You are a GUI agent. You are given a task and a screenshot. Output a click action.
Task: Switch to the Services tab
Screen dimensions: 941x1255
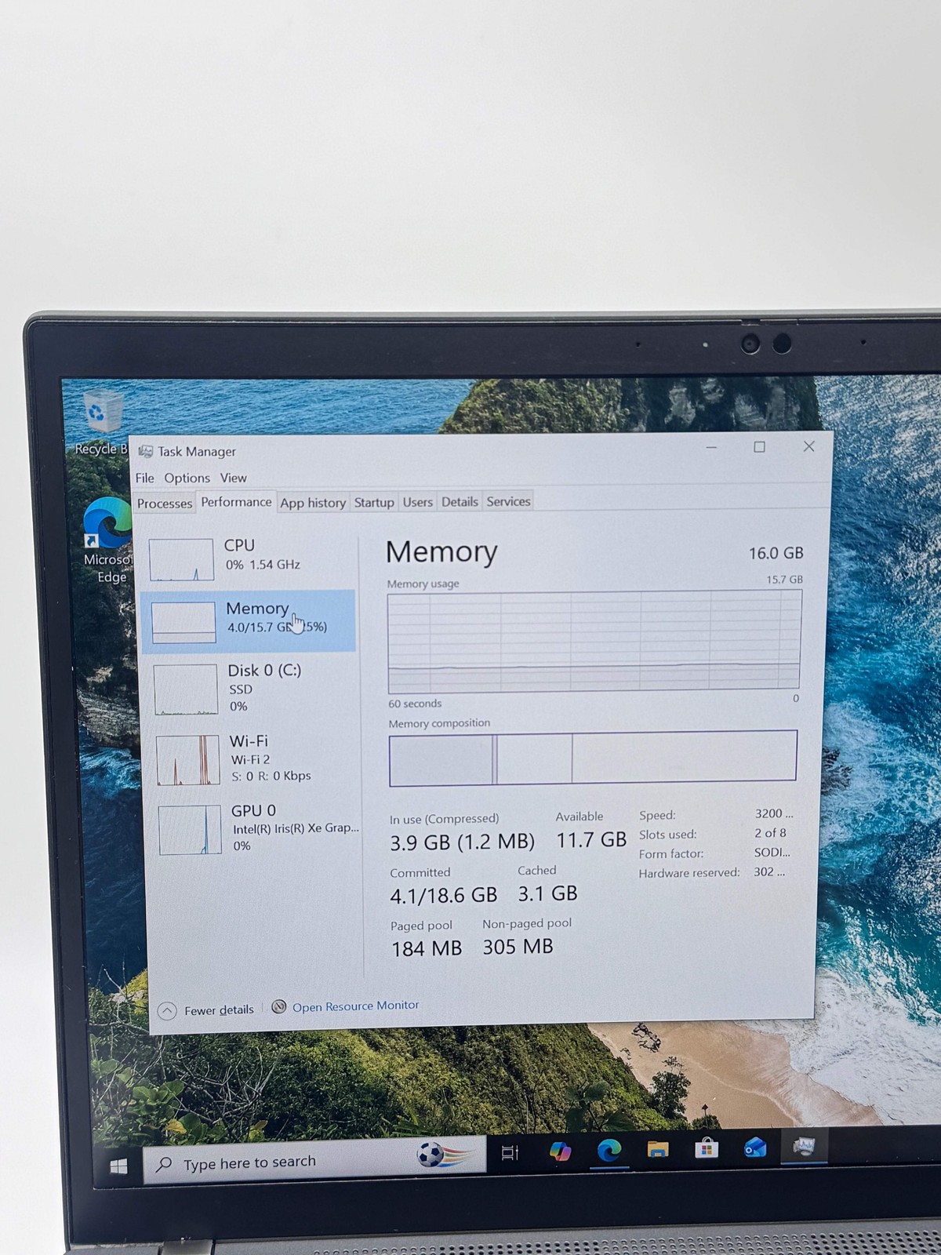click(x=508, y=501)
